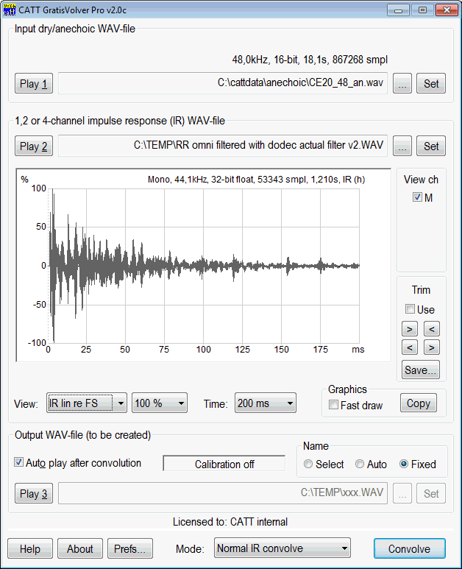This screenshot has height=569, width=462.
Task: Click the bottom-row '<' Trim arrow button
Action: click(410, 347)
